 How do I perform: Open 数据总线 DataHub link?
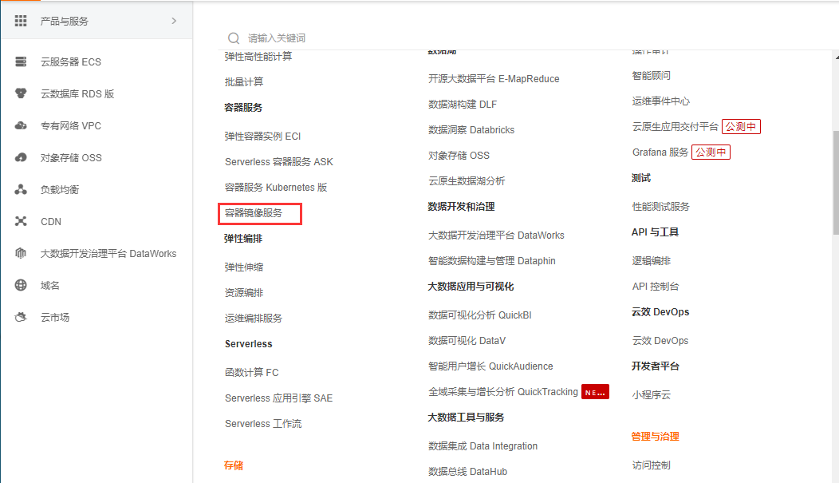coord(467,472)
